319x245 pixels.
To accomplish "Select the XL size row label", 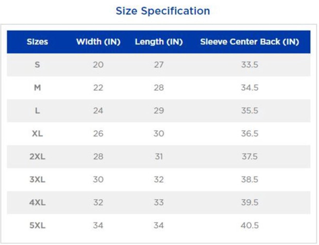I will [x=37, y=134].
